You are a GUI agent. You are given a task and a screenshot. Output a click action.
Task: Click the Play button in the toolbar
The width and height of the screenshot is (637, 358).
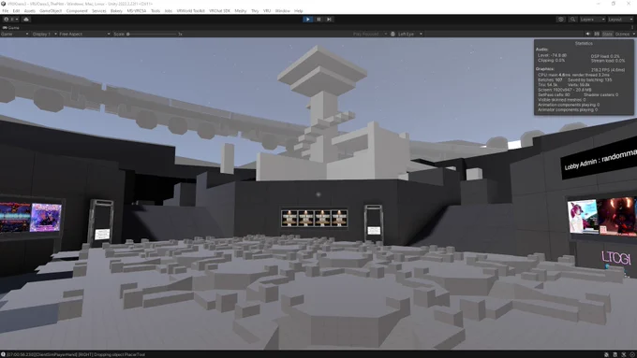click(307, 19)
